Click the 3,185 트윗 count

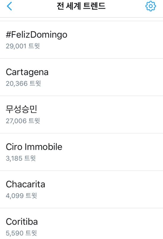(x=21, y=158)
